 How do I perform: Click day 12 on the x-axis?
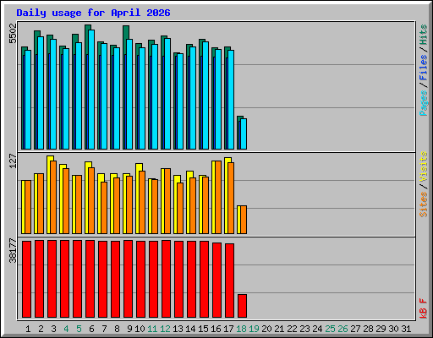[165, 329]
